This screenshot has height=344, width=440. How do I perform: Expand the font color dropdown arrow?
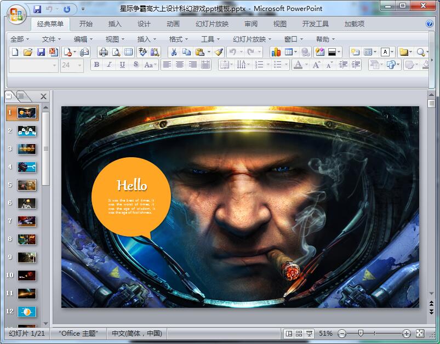(x=306, y=65)
